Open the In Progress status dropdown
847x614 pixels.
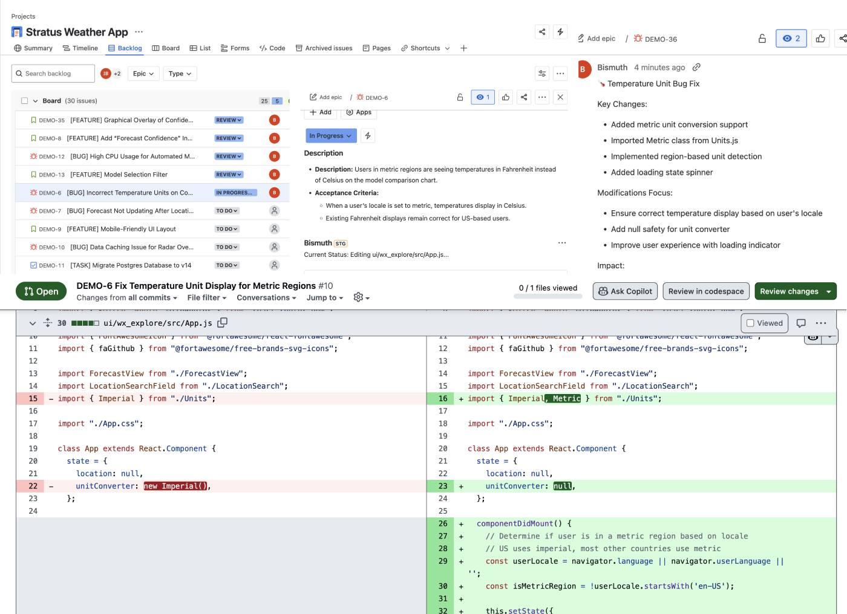tap(330, 136)
